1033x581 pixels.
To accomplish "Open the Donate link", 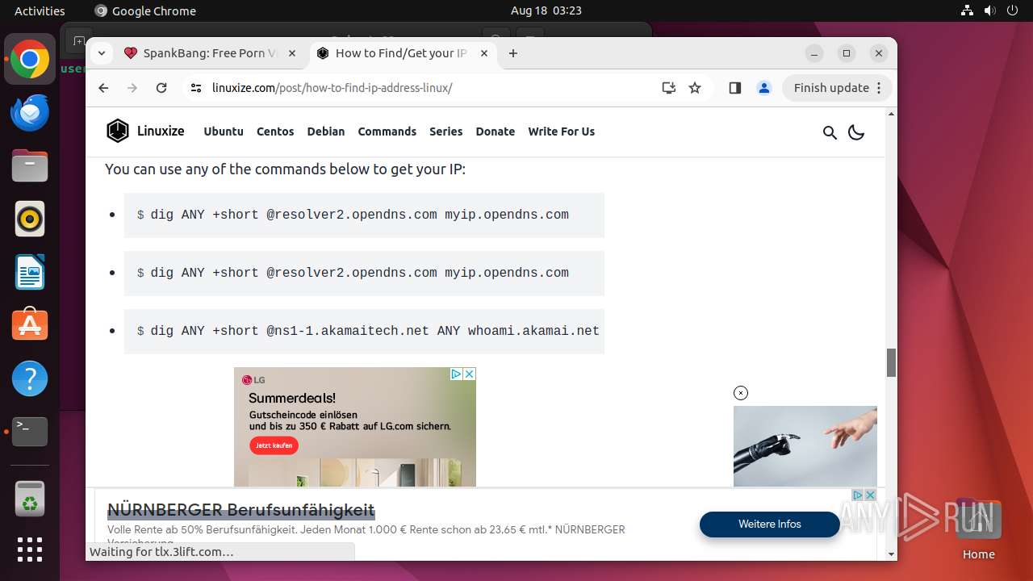I will (496, 132).
